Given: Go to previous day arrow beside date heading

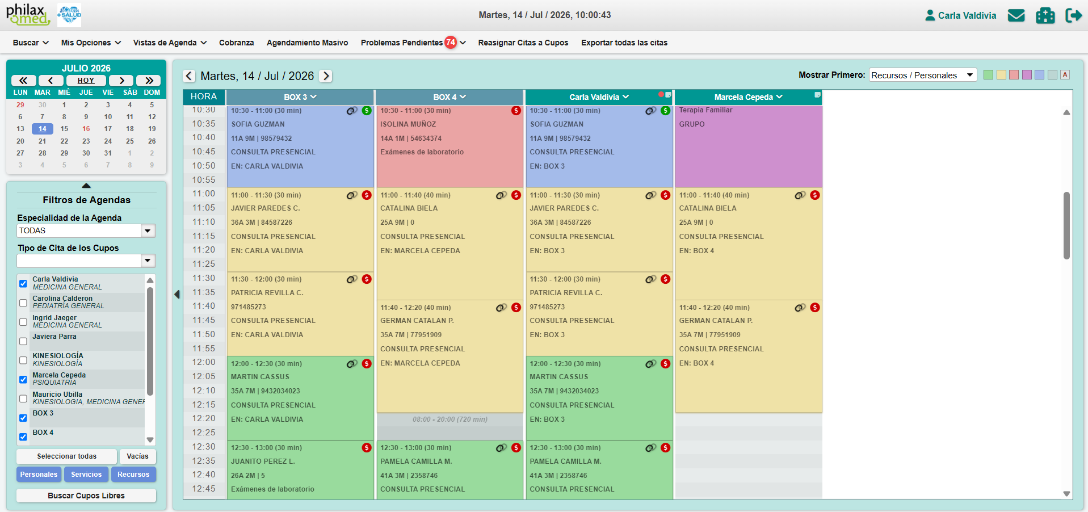Looking at the screenshot, I should [x=189, y=76].
